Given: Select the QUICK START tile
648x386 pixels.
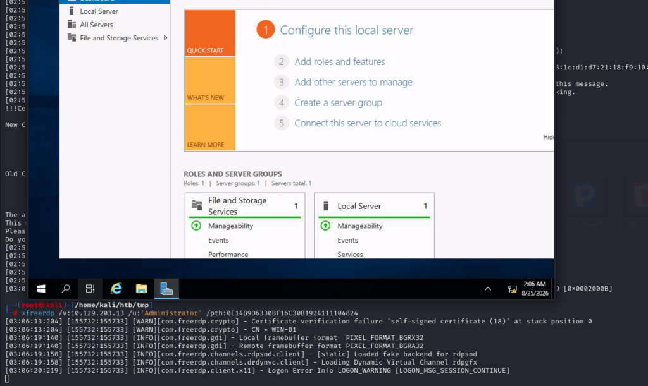Looking at the screenshot, I should 210,33.
